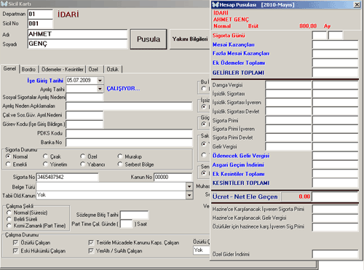The height and width of the screenshot is (270, 364).
Task: Close the Hesap Pusulası window
Action: [357, 4]
